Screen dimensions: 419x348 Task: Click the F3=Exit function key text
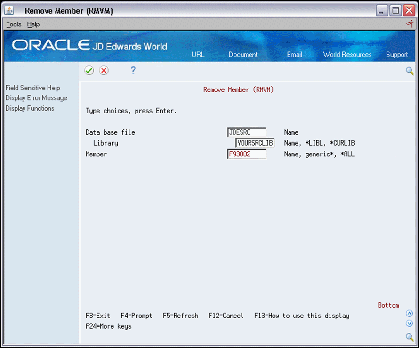click(x=98, y=316)
